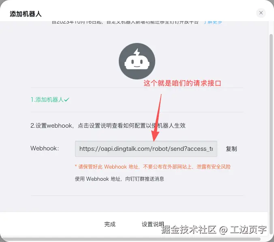Close the 添加机器人 dialog with the X
274x242 pixels.
pyautogui.click(x=261, y=13)
